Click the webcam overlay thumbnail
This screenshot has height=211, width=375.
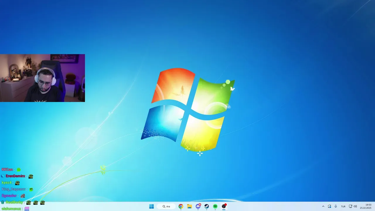point(42,78)
